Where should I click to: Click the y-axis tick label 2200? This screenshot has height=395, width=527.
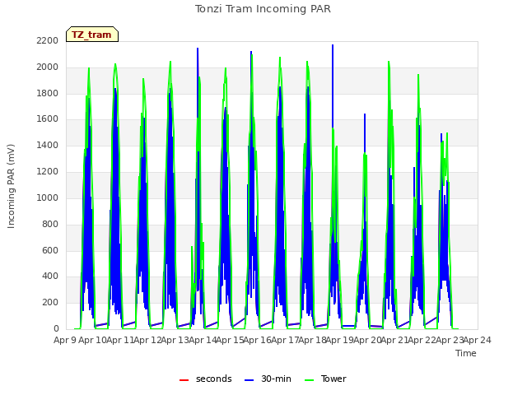(x=48, y=40)
